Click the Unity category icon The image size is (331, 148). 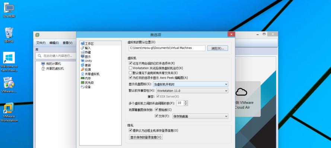pyautogui.click(x=82, y=61)
